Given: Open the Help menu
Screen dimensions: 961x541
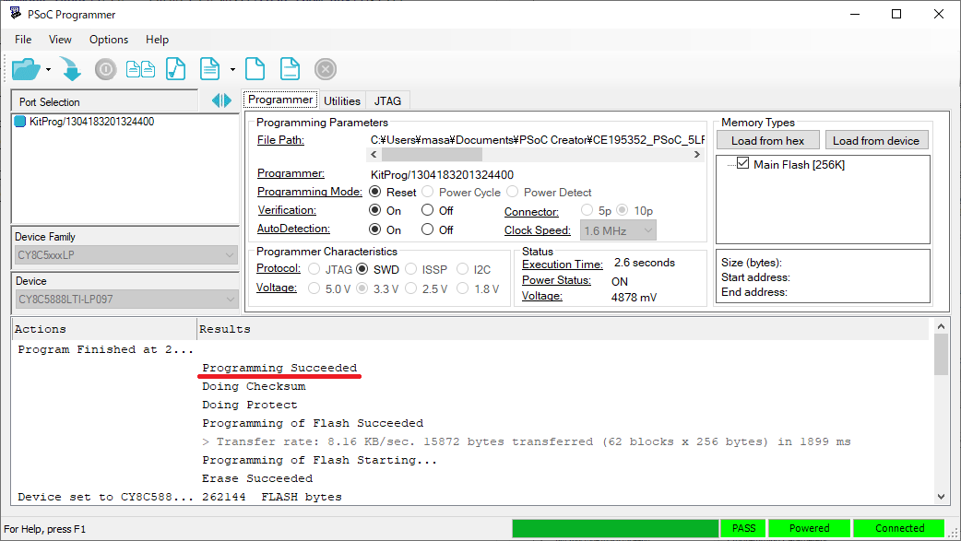Looking at the screenshot, I should pos(157,40).
